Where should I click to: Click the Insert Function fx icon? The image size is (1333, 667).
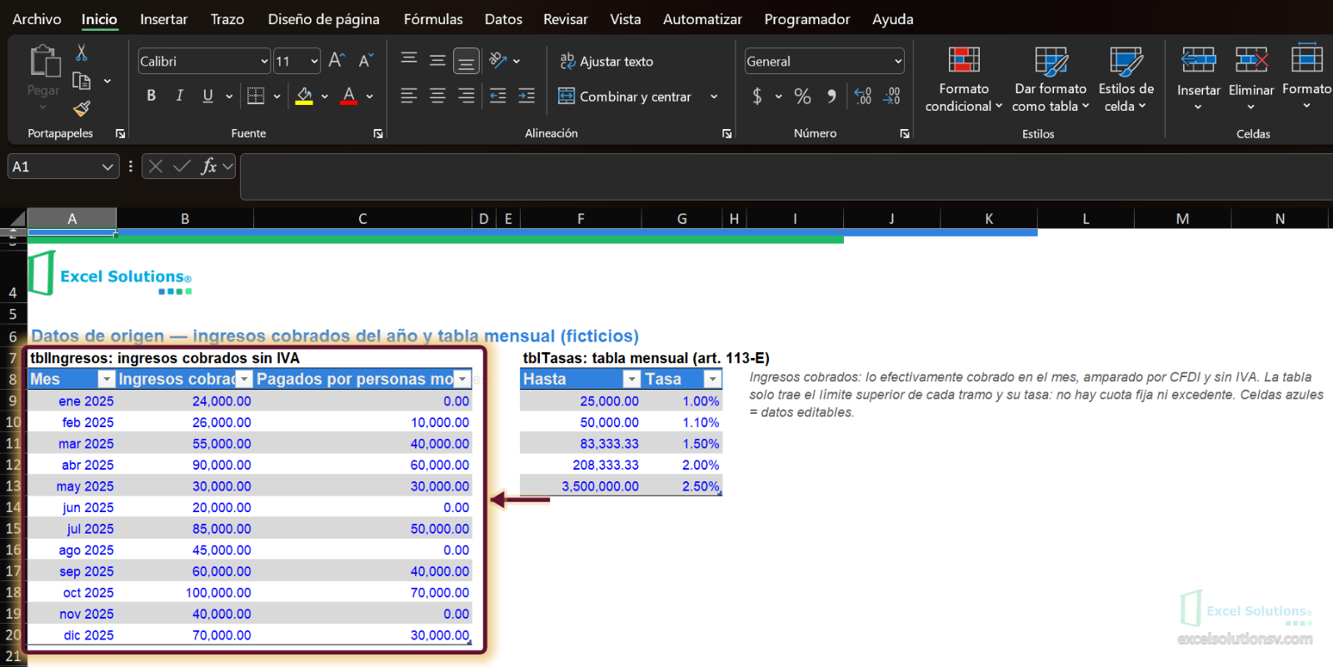pyautogui.click(x=208, y=167)
